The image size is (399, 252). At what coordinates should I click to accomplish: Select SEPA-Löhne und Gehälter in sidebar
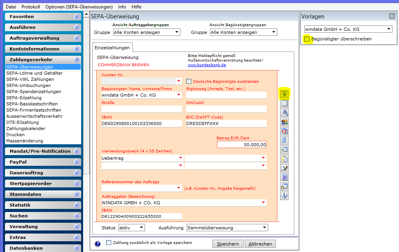34,73
